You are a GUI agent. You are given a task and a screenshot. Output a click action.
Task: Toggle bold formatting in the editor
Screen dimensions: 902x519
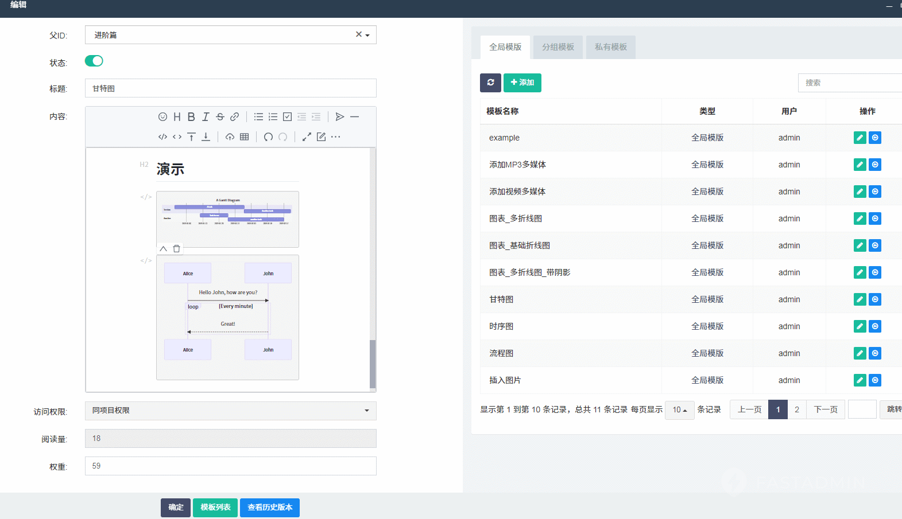click(x=191, y=117)
